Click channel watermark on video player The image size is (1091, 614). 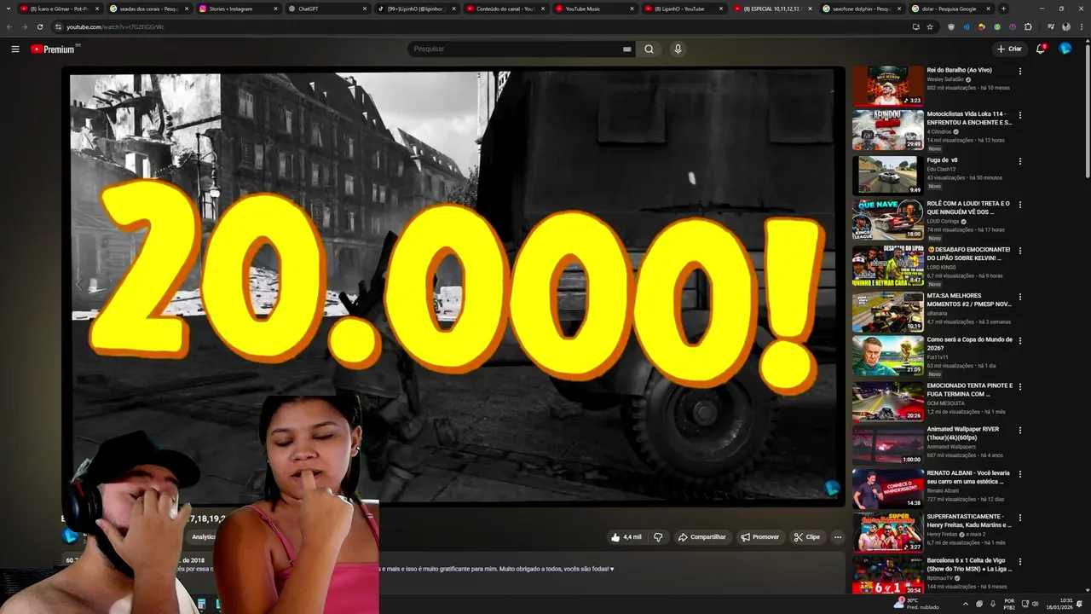[x=832, y=488]
